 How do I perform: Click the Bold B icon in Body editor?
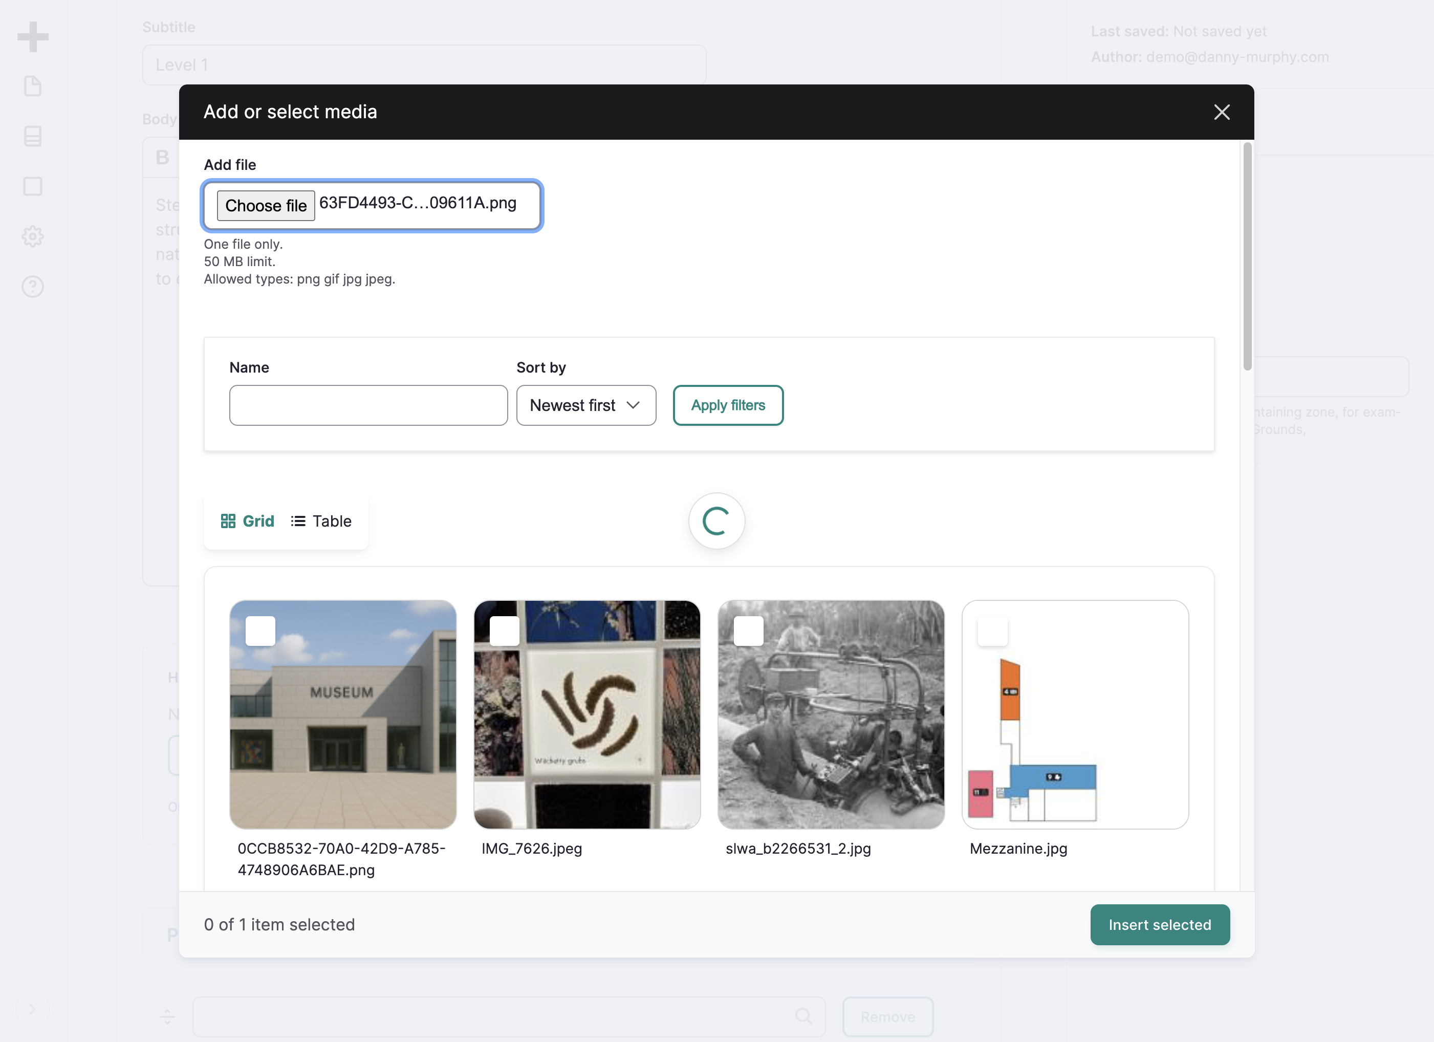[163, 157]
